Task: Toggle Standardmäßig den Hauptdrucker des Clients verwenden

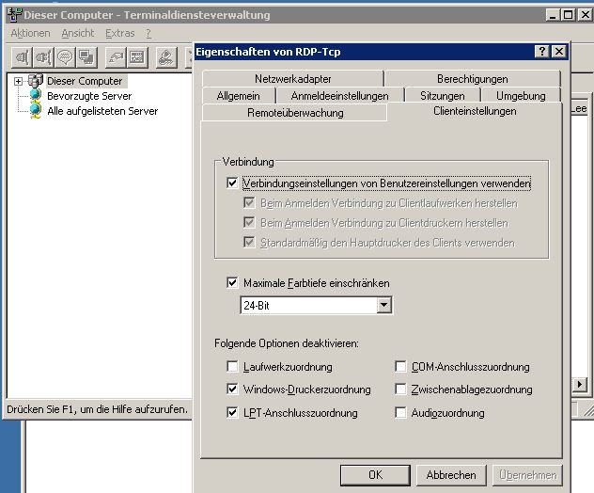Action: click(x=249, y=242)
